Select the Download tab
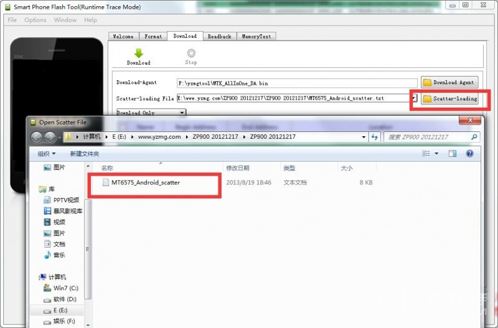Viewport: 498px width, 328px height. [185, 36]
